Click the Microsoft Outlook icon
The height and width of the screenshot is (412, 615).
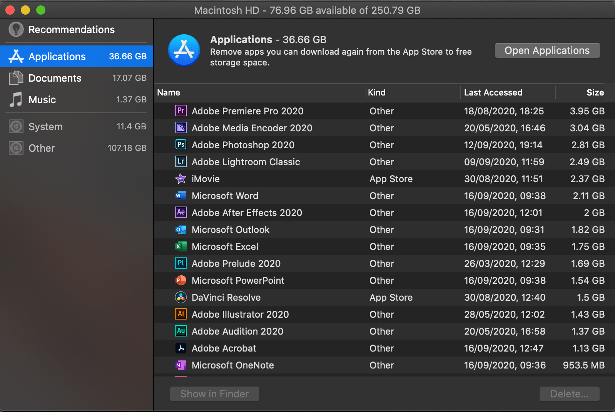[x=181, y=229]
